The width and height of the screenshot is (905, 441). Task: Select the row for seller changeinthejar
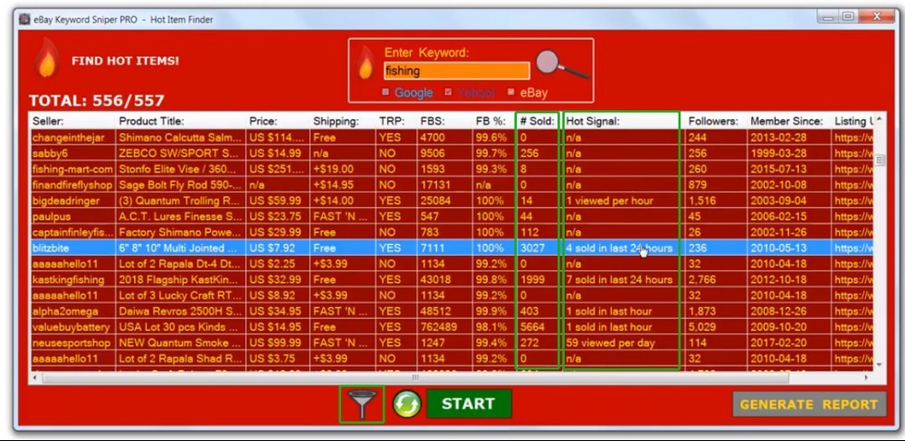pos(452,137)
